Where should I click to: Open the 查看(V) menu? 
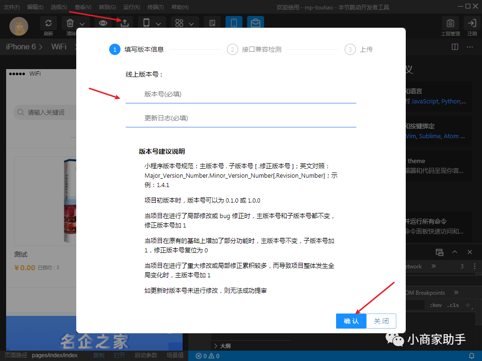pos(83,7)
